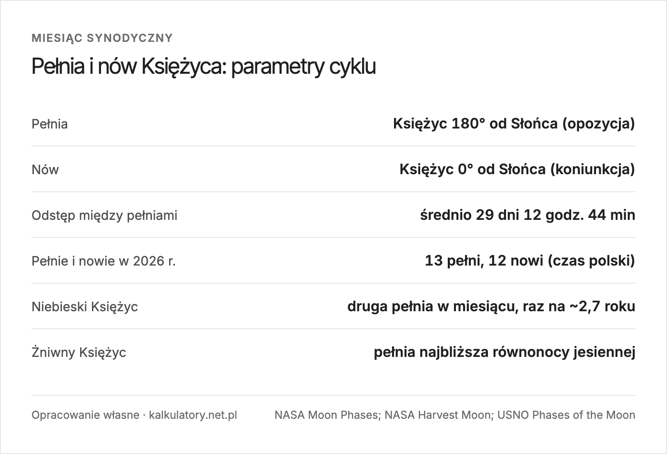Select the 'MIESIĄC SYNODYCZNY' header label
The image size is (667, 454).
coord(102,38)
